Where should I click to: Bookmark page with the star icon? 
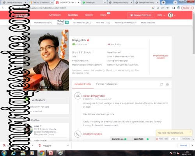[x=168, y=8]
